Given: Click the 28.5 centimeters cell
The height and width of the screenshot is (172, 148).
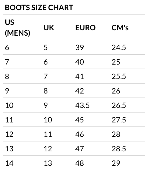Looking at the screenshot, I should pos(119,149).
